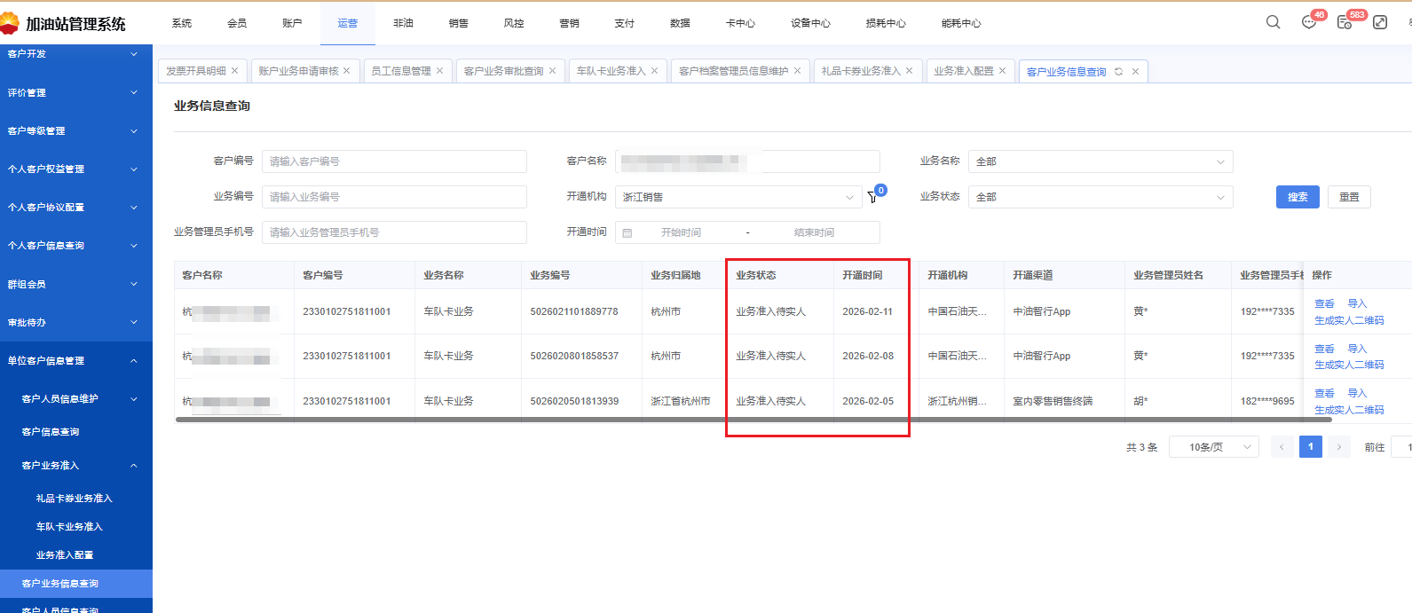Open the 业务名称 dropdown
This screenshot has width=1412, height=613.
coord(1100,161)
